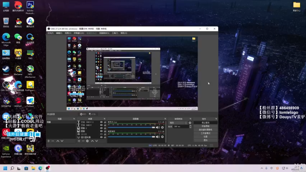The width and height of the screenshot is (306, 172).
Task: Open 桌面音频 audio settings gear
Action: coord(162,137)
